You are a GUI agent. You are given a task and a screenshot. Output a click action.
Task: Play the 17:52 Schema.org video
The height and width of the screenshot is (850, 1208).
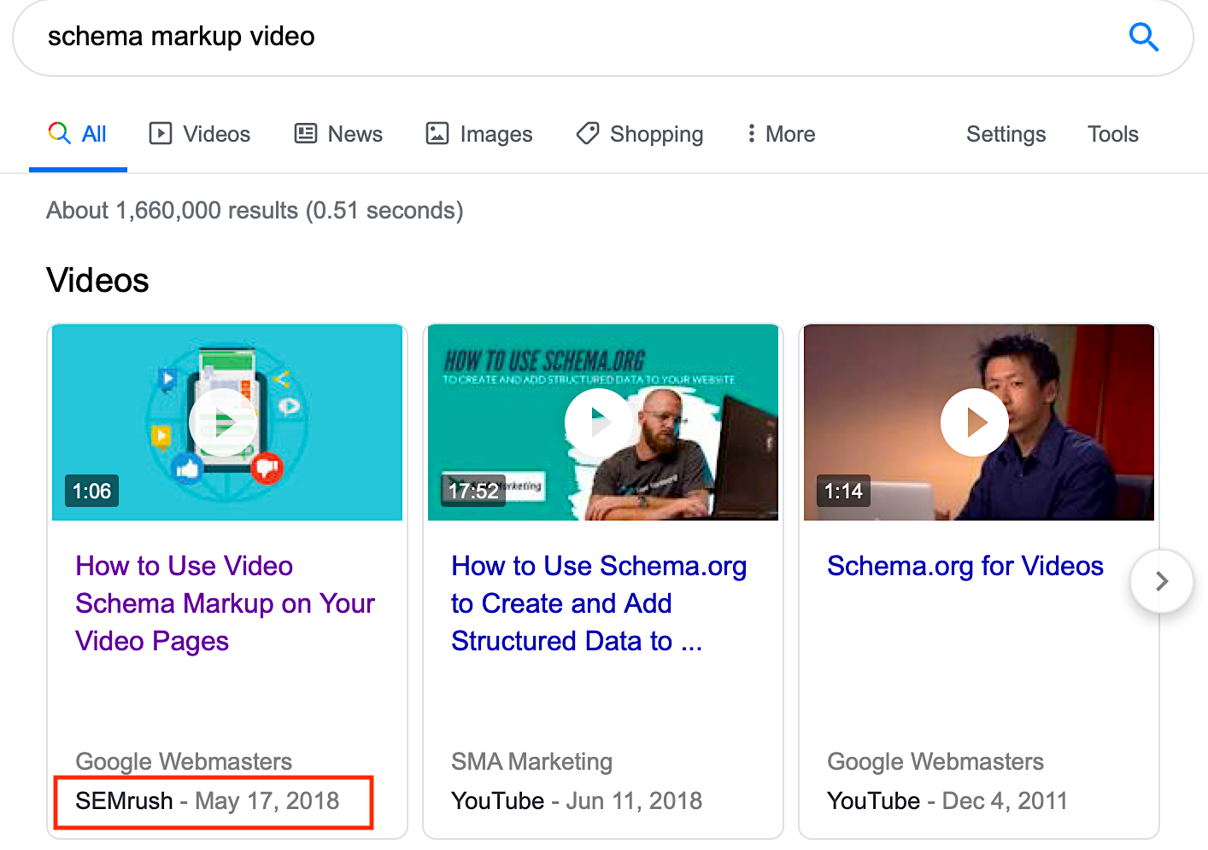coord(603,422)
